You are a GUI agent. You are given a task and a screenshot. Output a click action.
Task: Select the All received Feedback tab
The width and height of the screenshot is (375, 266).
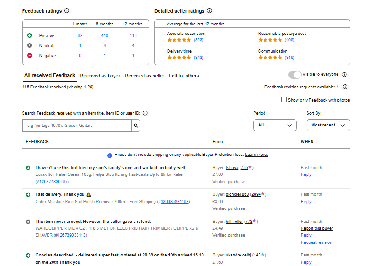click(x=50, y=76)
